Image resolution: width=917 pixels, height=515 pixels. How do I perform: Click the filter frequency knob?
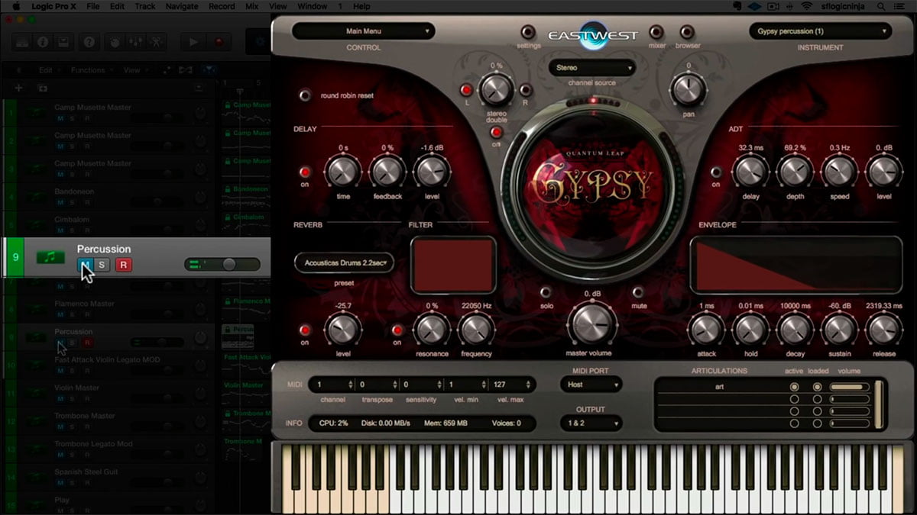(x=476, y=330)
